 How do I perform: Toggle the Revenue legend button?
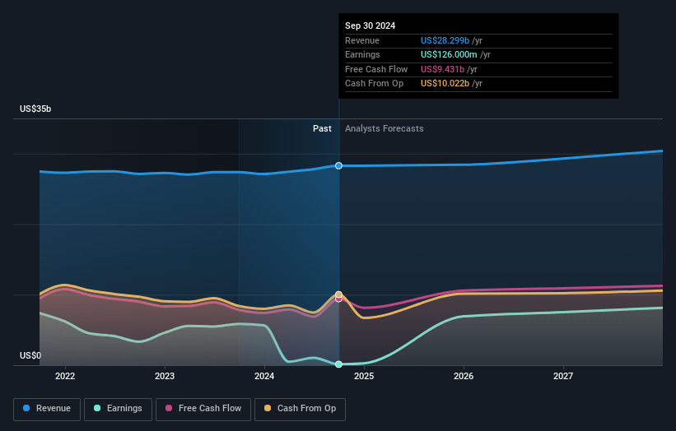coord(47,409)
